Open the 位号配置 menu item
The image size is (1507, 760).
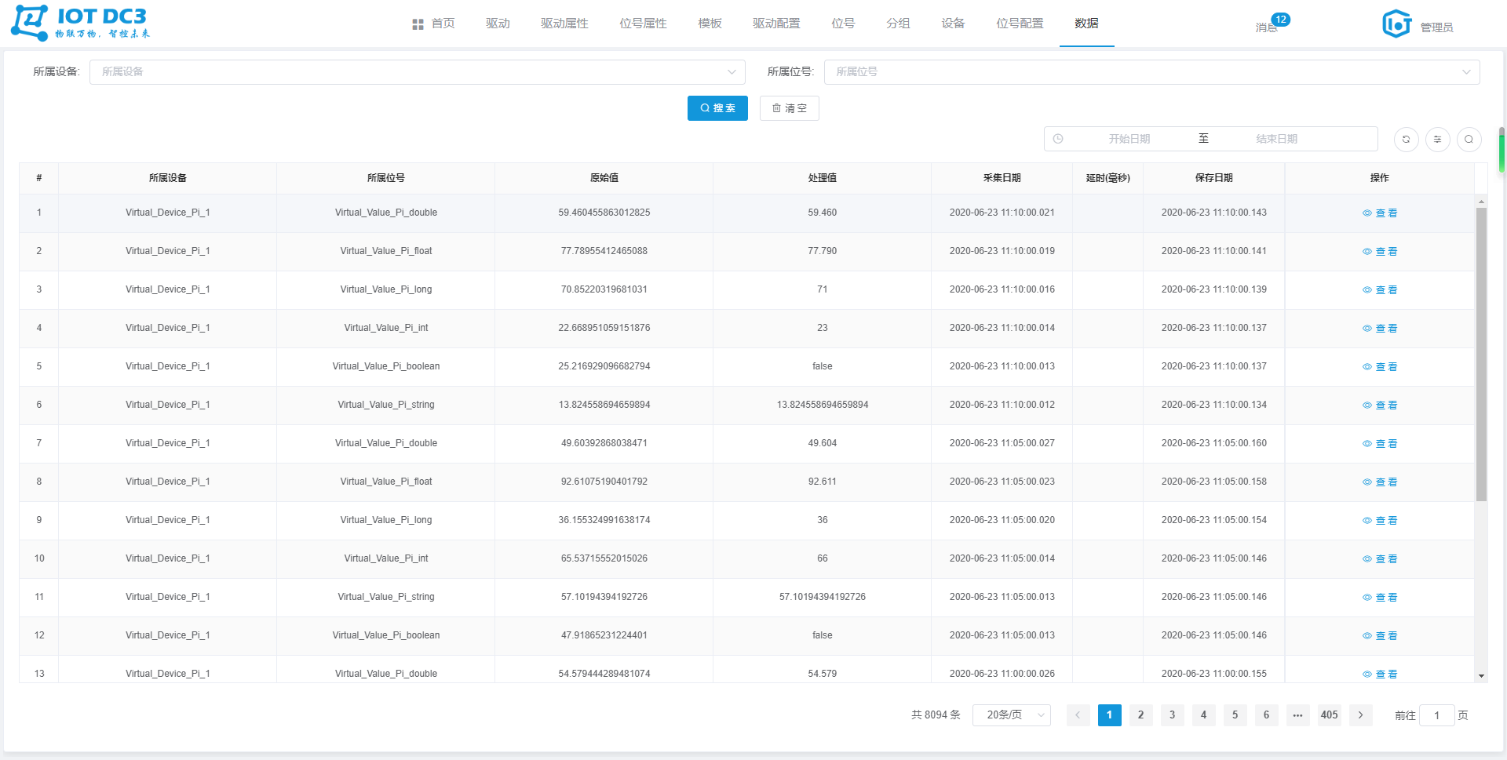[x=1020, y=24]
